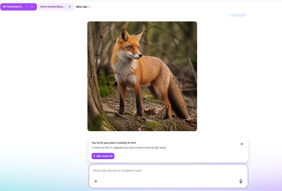Dismiss the monthly AI limit notice

242,144
